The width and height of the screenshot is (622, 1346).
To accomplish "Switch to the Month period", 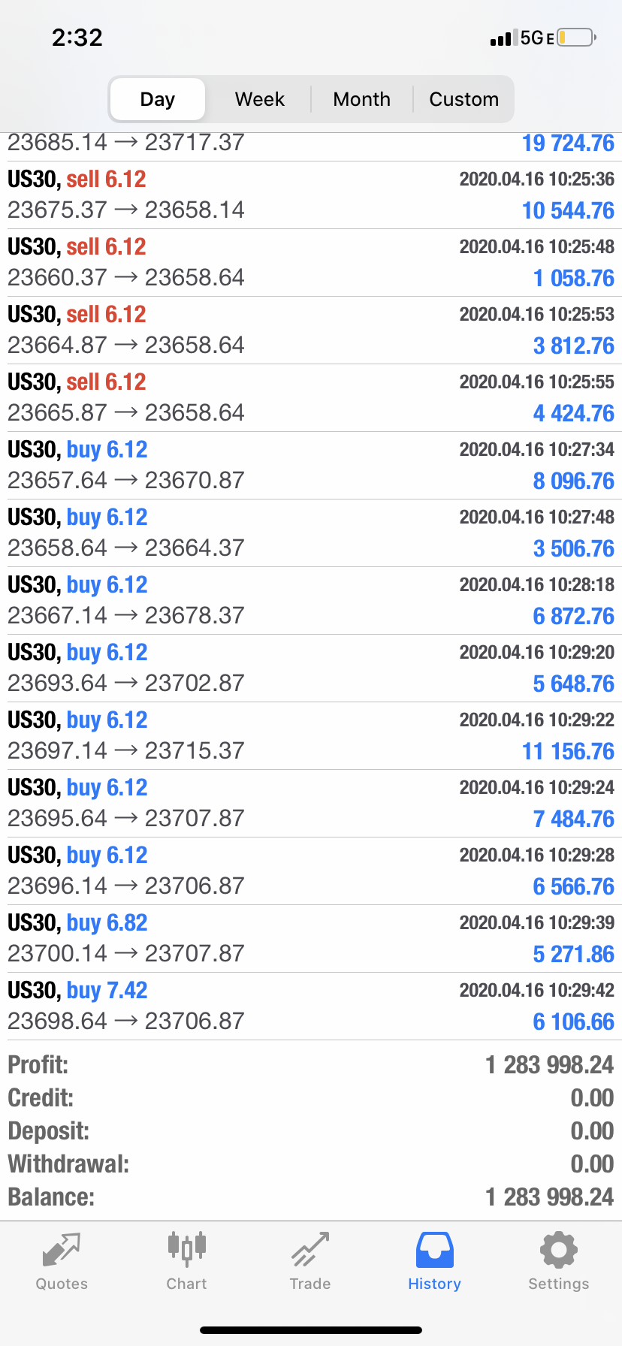I will point(362,99).
